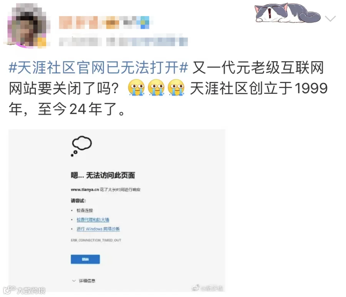Run 进行 Windows 网络诊断 link
Image resolution: width=346 pixels, height=297 pixels.
[98, 229]
